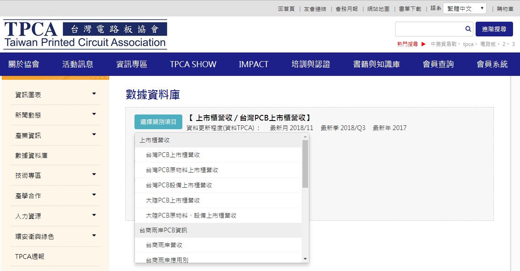
Task: Click the 最新年 2017 text
Action: [x=389, y=128]
